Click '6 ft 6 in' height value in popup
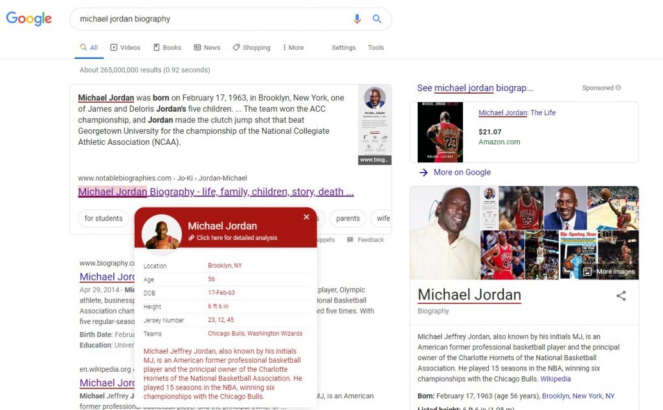The image size is (663, 410). tap(218, 306)
